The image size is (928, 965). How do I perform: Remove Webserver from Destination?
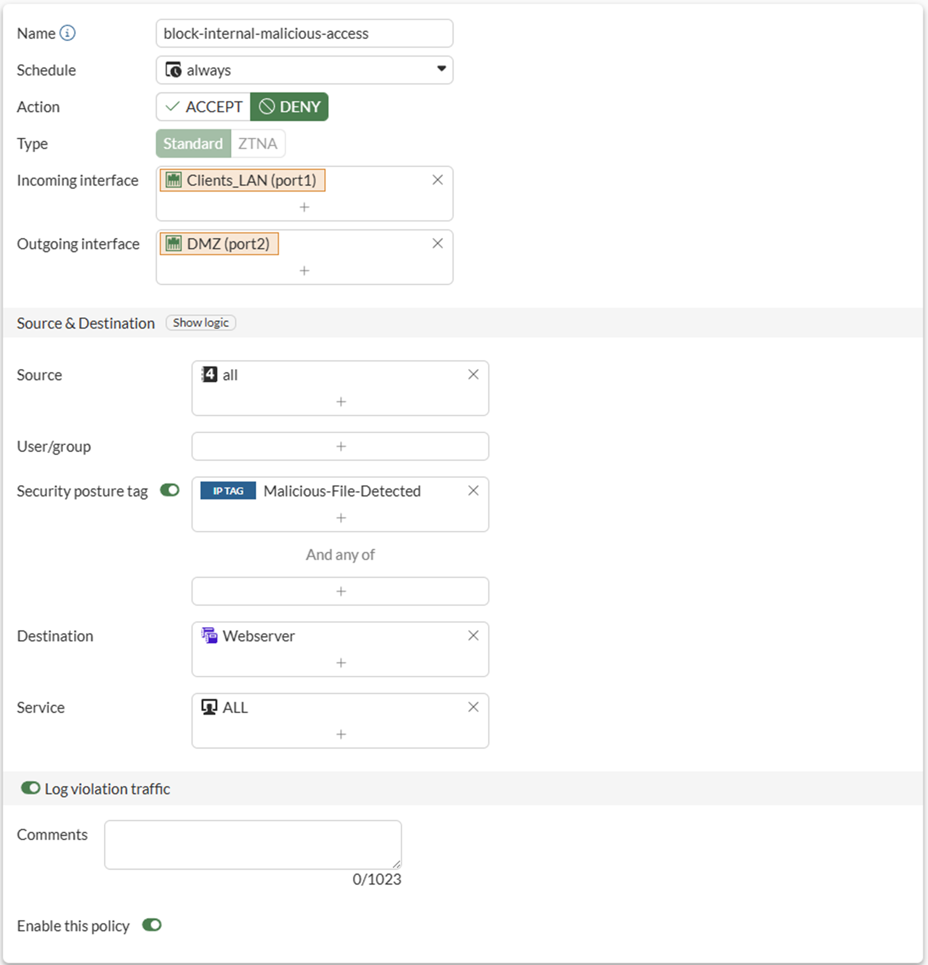(x=473, y=636)
